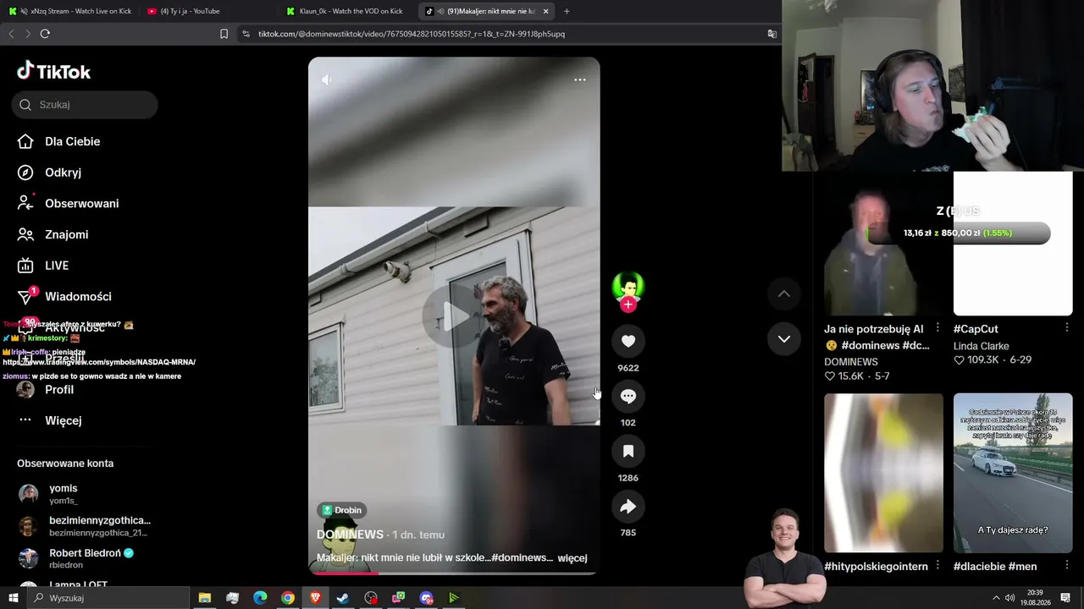
Task: Open the Windows Start menu
Action: pyautogui.click(x=14, y=598)
